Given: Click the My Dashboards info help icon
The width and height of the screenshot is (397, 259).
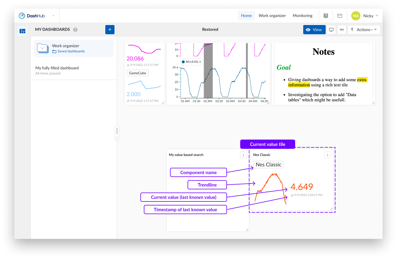Looking at the screenshot, I should [x=75, y=30].
